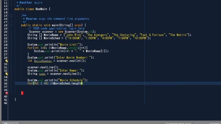Click scanner.nextInt() on the MovieNumber line
Viewport: 221px width, 124px height.
tap(70, 61)
